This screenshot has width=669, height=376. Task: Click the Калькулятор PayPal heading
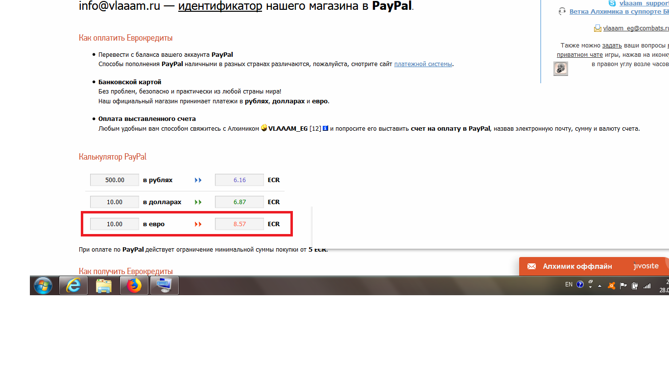pyautogui.click(x=113, y=157)
